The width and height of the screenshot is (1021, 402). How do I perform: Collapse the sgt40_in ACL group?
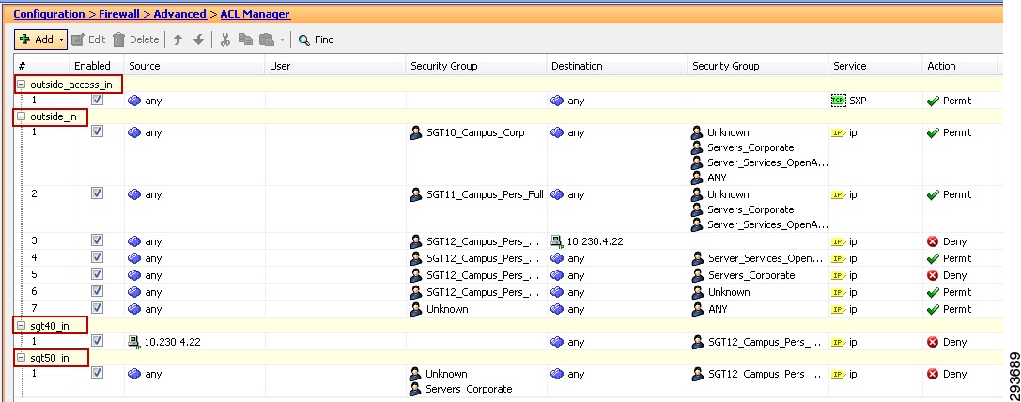click(22, 325)
